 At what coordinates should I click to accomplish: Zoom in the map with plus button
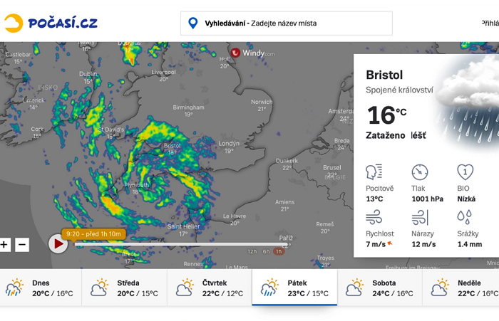point(5,245)
